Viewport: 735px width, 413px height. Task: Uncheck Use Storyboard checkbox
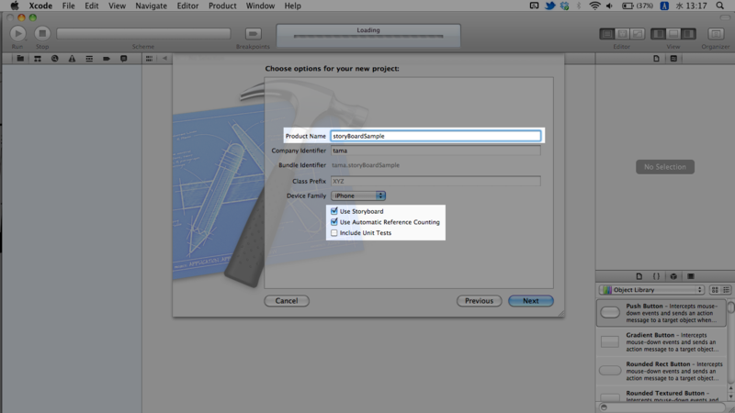pos(334,211)
